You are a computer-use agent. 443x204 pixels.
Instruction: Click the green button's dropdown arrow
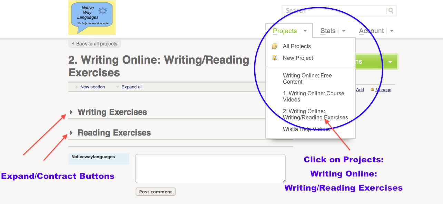point(390,62)
